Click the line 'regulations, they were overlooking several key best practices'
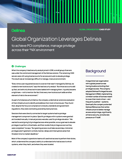122x159 pixels. pyautogui.click(x=34, y=109)
